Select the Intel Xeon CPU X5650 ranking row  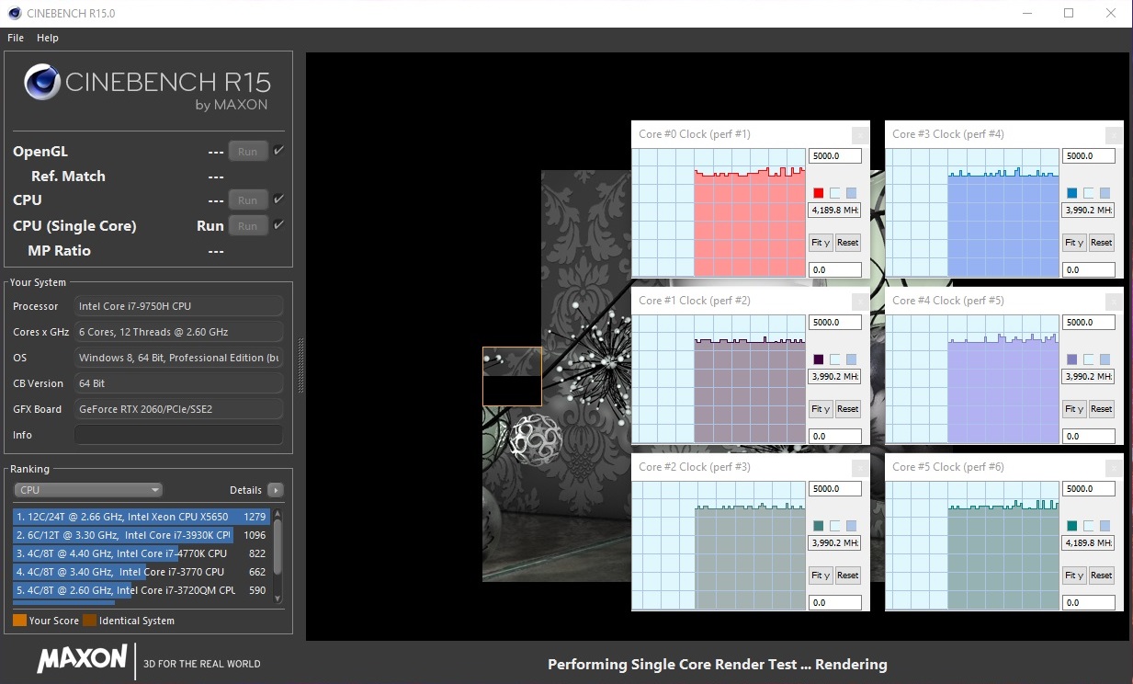(142, 517)
